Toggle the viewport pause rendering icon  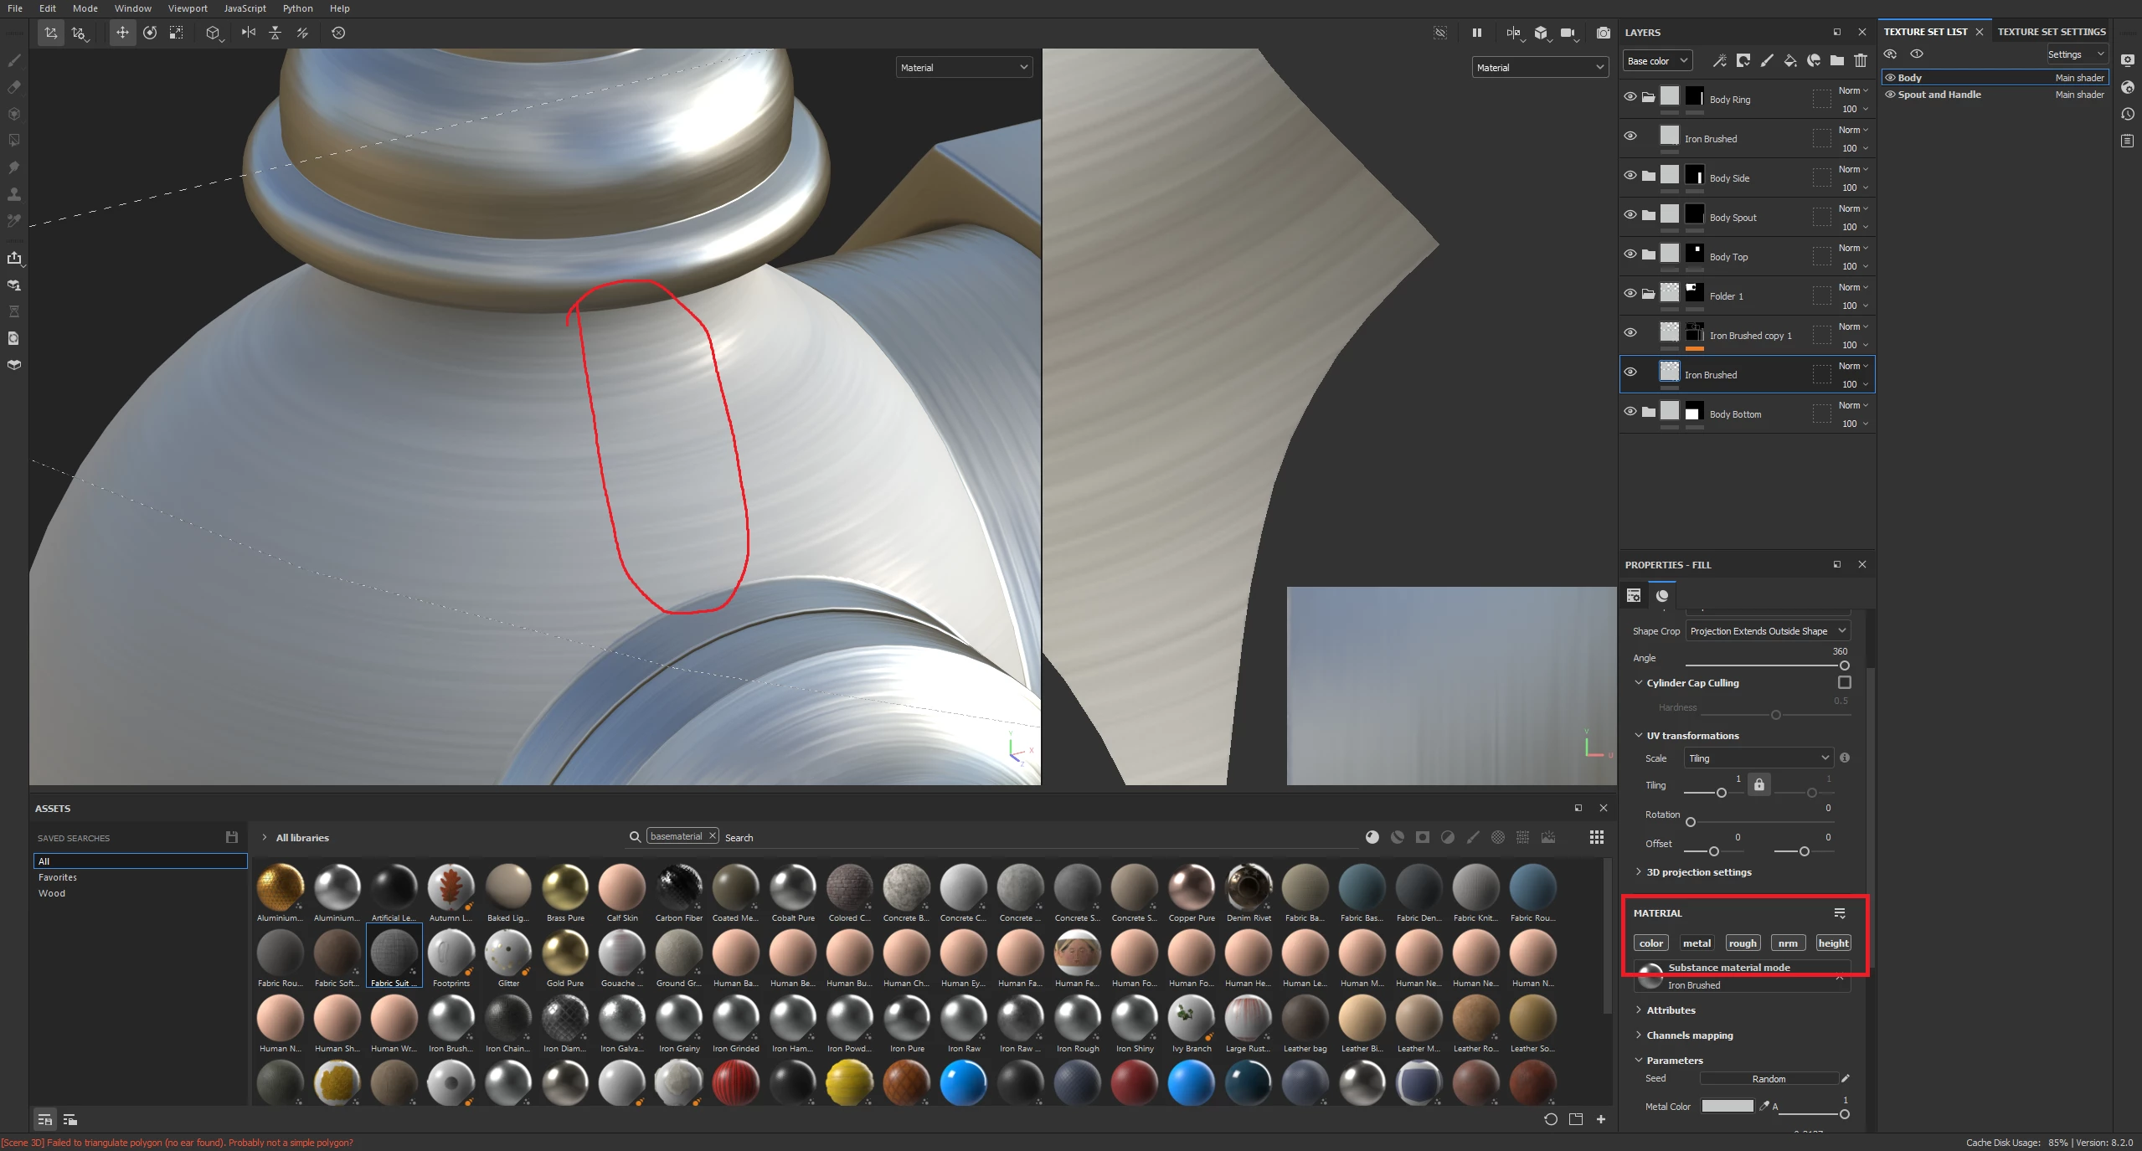[x=1477, y=33]
